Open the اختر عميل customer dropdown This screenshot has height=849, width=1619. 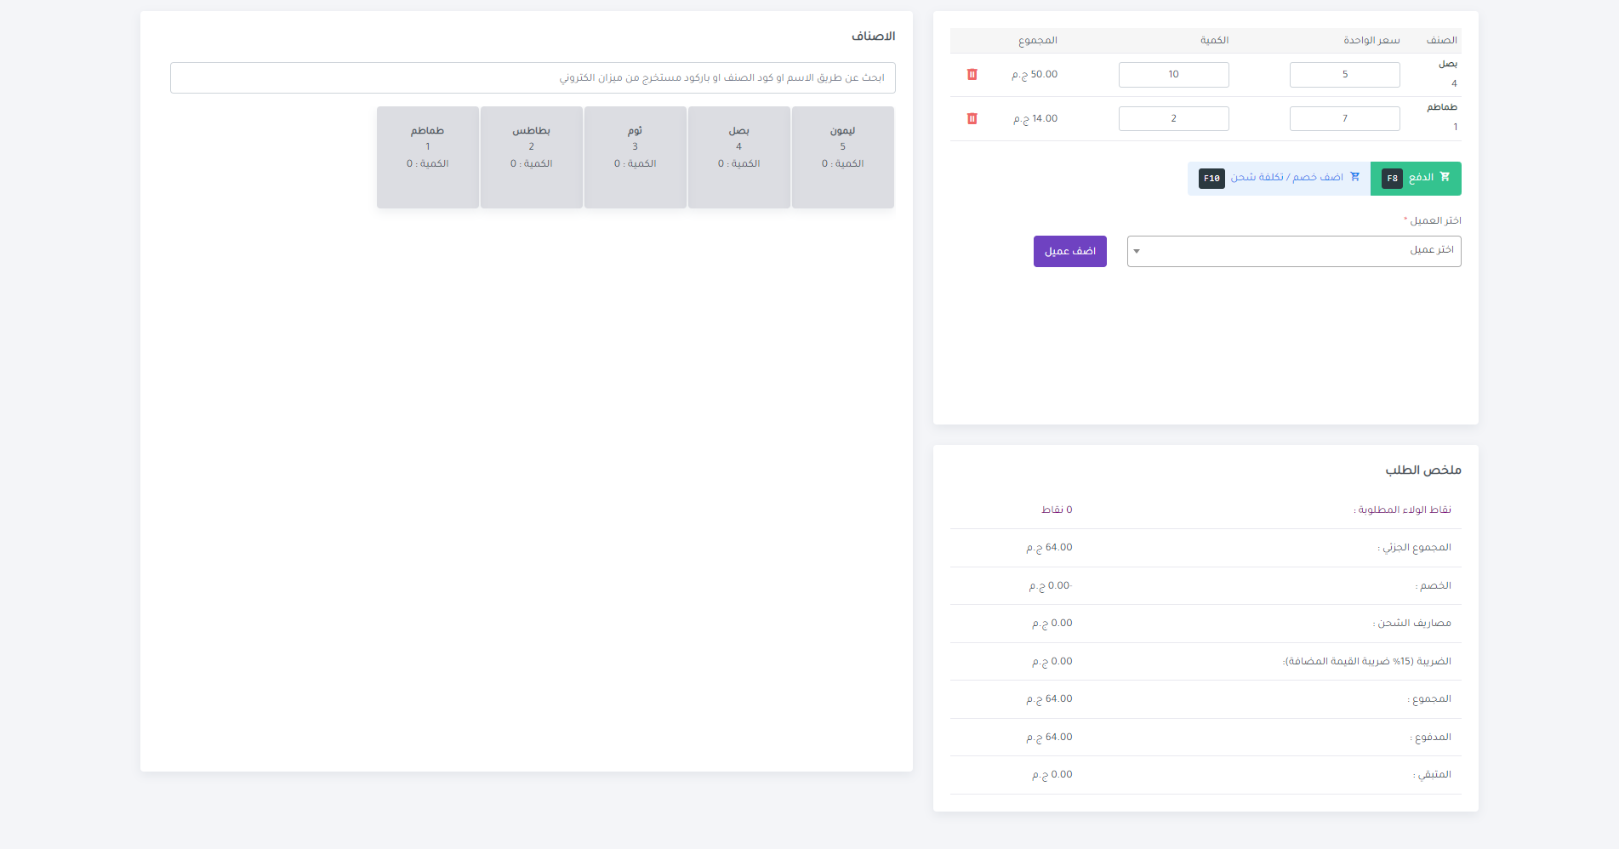tap(1293, 251)
